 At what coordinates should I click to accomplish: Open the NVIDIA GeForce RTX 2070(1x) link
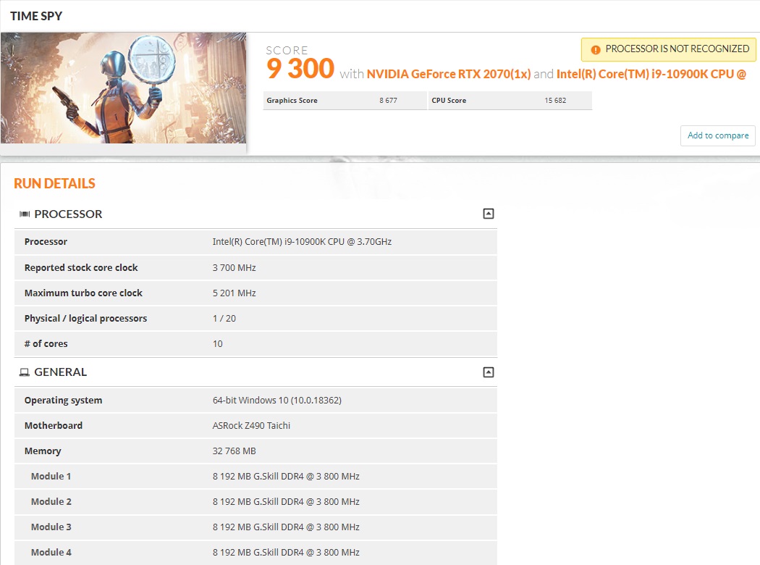[448, 74]
